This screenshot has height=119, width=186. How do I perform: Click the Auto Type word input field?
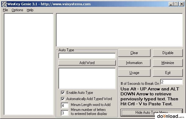[87, 56]
